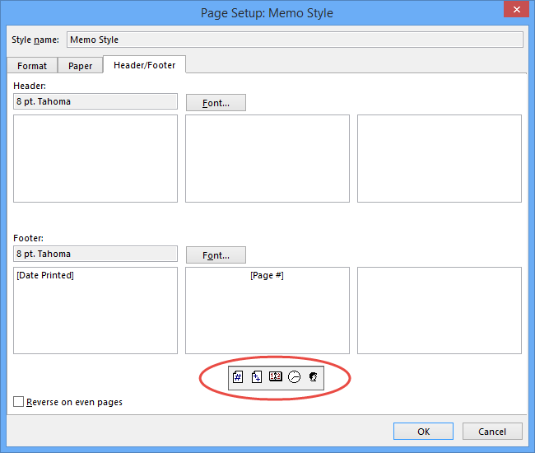Screen dimensions: 535x453
Task: Select the Header/Footer tab
Action: point(144,65)
